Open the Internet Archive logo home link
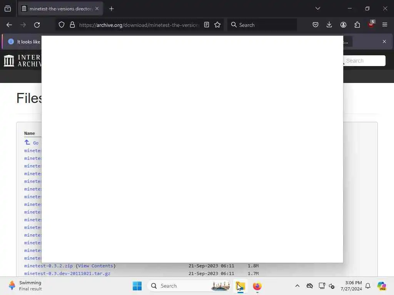 point(22,61)
